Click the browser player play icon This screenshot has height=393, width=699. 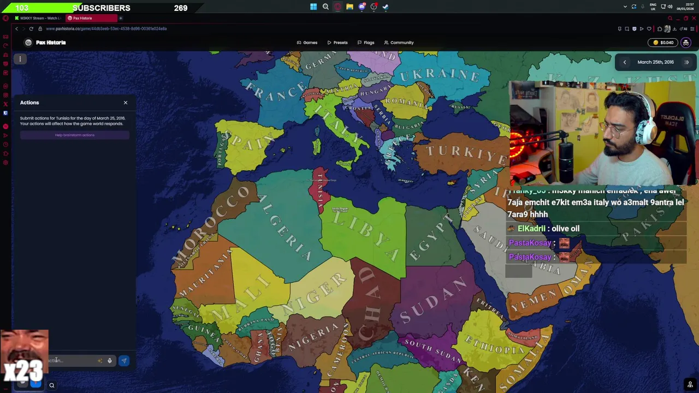[x=642, y=29]
